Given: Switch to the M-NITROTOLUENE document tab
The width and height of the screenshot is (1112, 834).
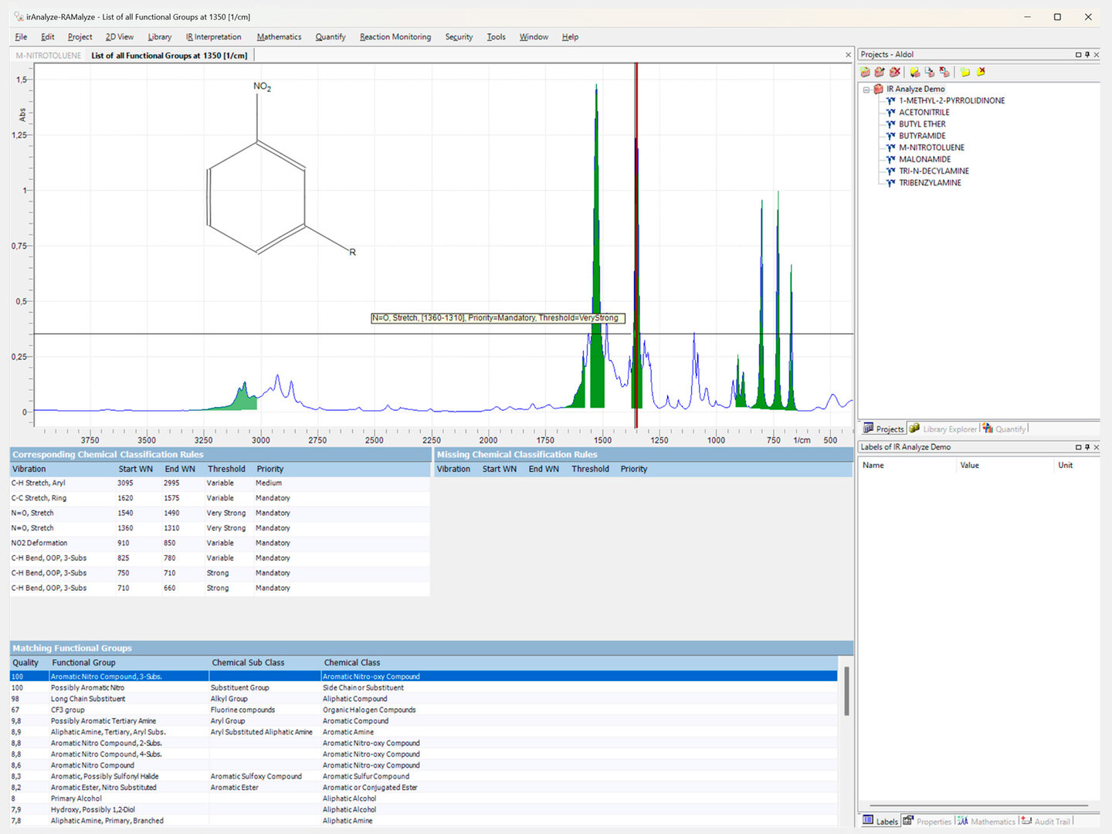Looking at the screenshot, I should coord(48,56).
